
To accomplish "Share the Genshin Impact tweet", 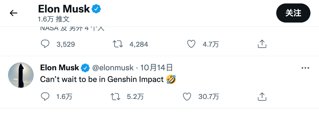I will [x=262, y=97].
